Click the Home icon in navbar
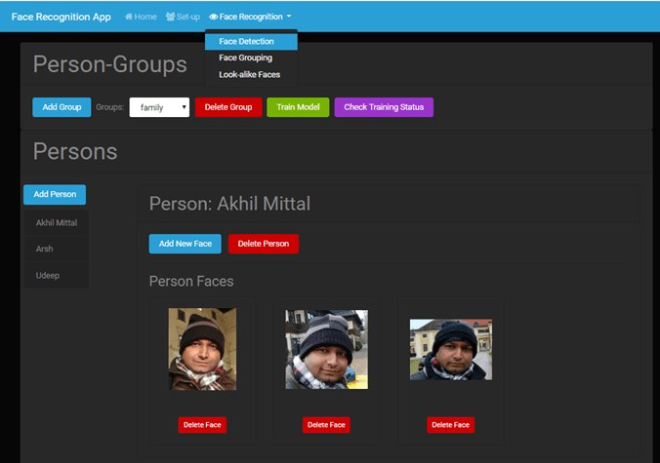The image size is (660, 463). pyautogui.click(x=129, y=17)
